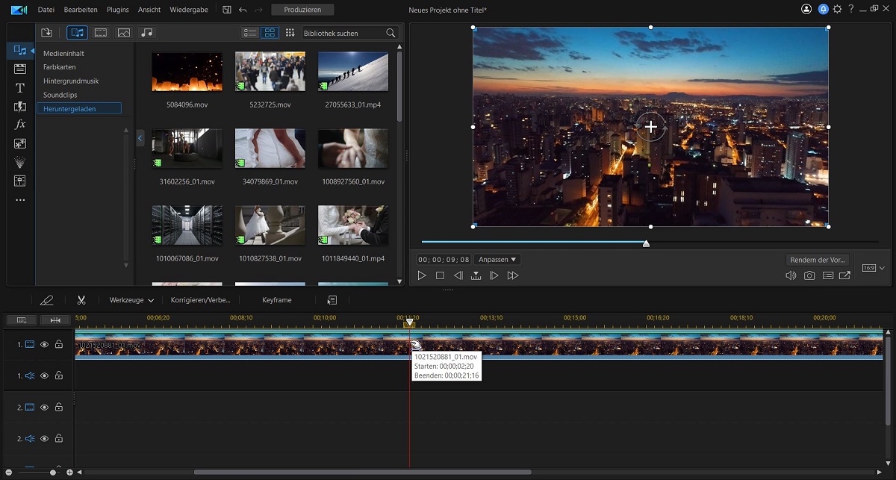Click the split clip scissors icon
Image resolution: width=896 pixels, height=480 pixels.
point(81,299)
